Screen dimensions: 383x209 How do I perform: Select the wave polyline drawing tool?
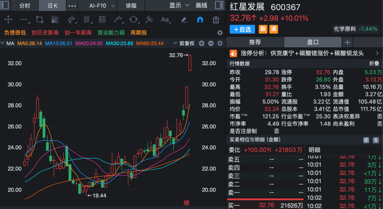coord(118,20)
